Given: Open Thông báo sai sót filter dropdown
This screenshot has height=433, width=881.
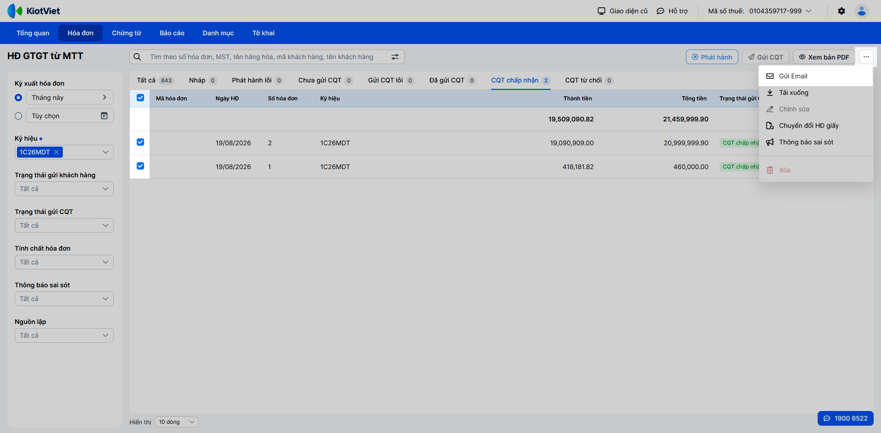Looking at the screenshot, I should click(64, 299).
